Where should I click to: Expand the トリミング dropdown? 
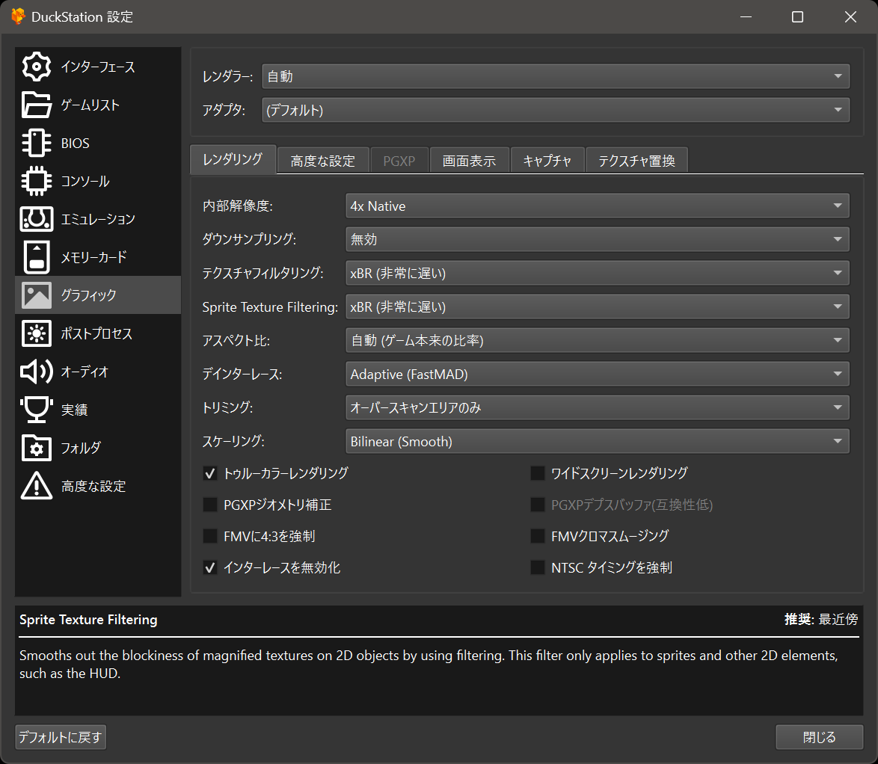click(x=598, y=407)
